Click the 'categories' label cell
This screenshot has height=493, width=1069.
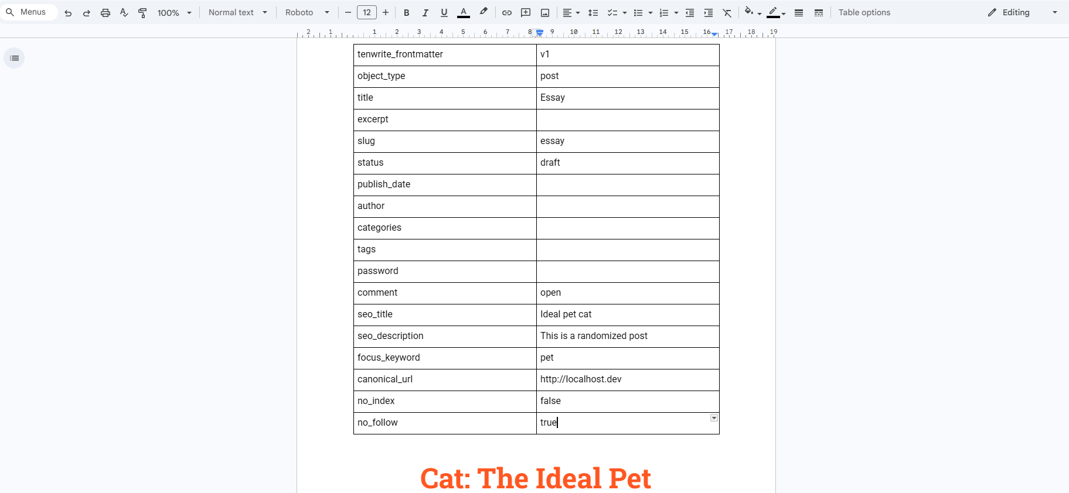[445, 228]
